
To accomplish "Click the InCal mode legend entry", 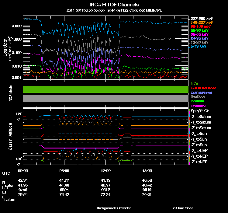I will (x=194, y=83).
